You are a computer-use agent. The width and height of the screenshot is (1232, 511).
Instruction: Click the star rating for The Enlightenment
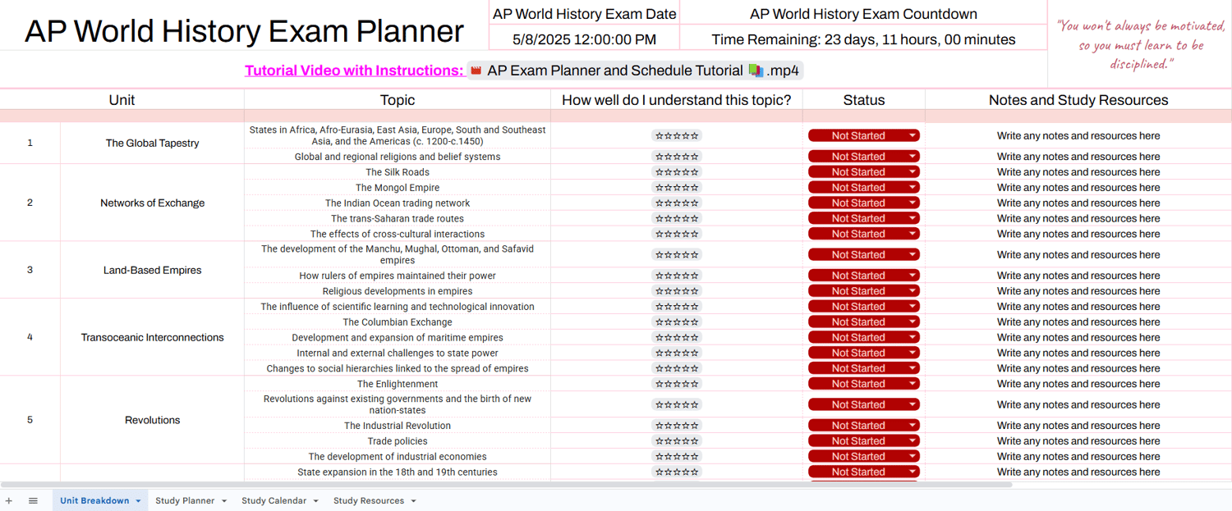point(677,384)
